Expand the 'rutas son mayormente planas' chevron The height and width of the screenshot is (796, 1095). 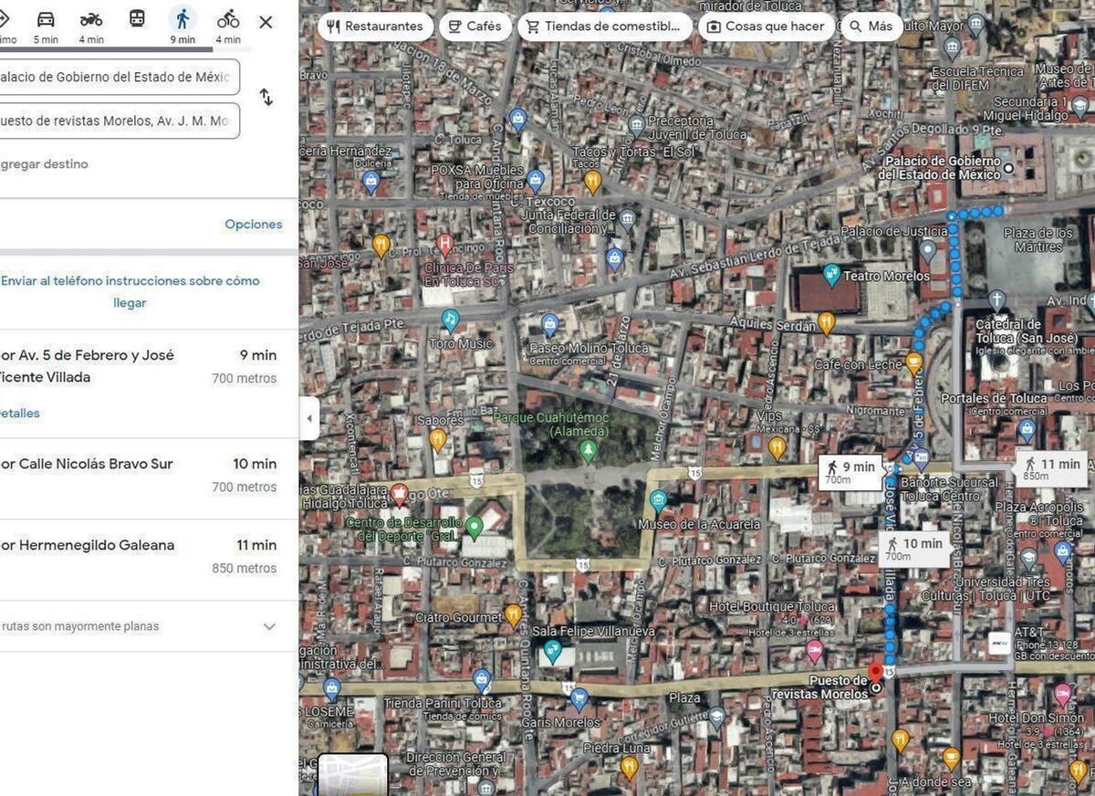tap(269, 626)
